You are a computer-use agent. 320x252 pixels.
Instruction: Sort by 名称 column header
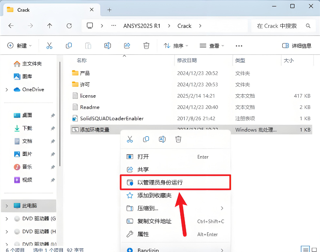82,60
